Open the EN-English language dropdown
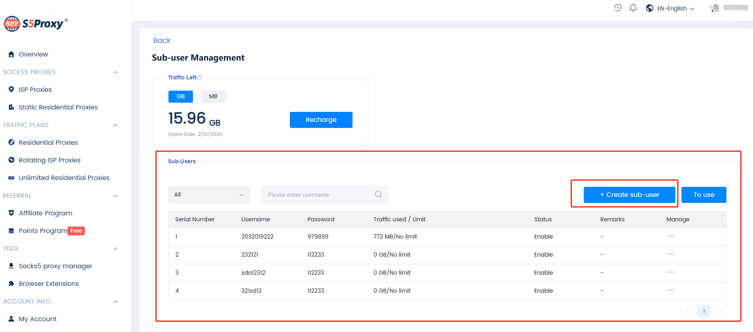This screenshot has height=332, width=753. pyautogui.click(x=675, y=8)
